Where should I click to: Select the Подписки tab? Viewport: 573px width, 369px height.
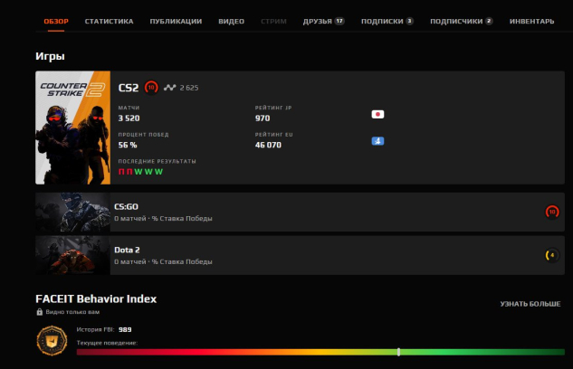click(387, 20)
